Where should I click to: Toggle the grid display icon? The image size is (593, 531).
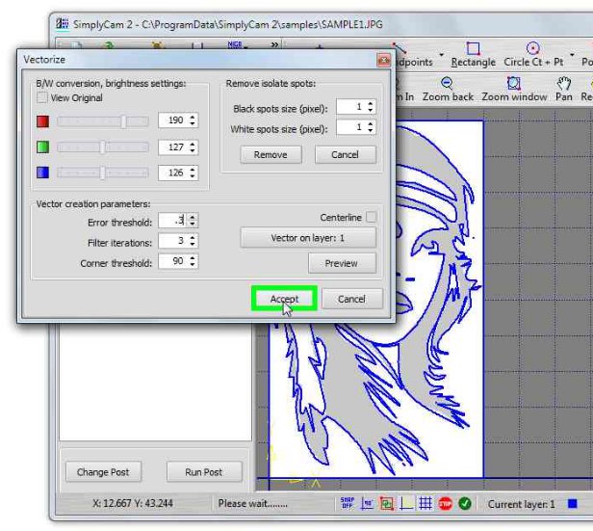[425, 503]
